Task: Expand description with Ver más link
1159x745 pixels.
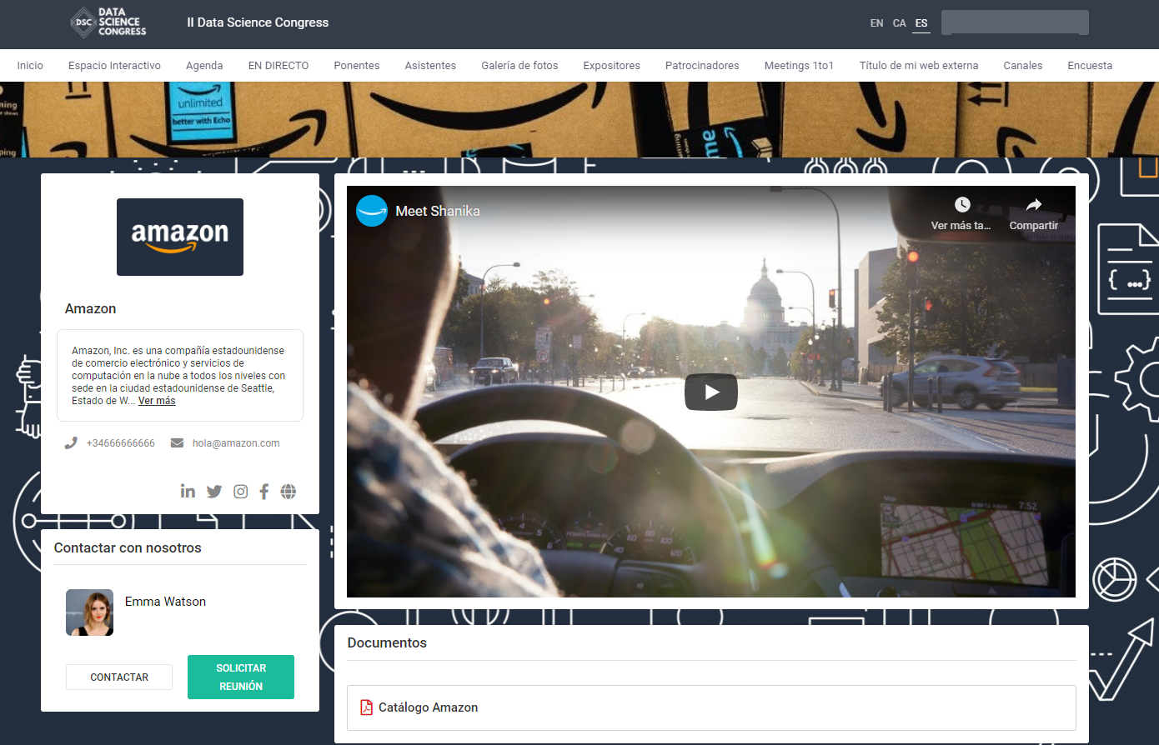Action: coord(157,401)
